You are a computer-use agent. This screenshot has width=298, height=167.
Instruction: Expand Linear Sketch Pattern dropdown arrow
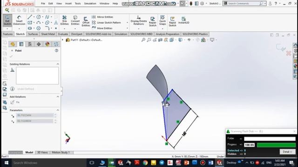[x=127, y=23]
